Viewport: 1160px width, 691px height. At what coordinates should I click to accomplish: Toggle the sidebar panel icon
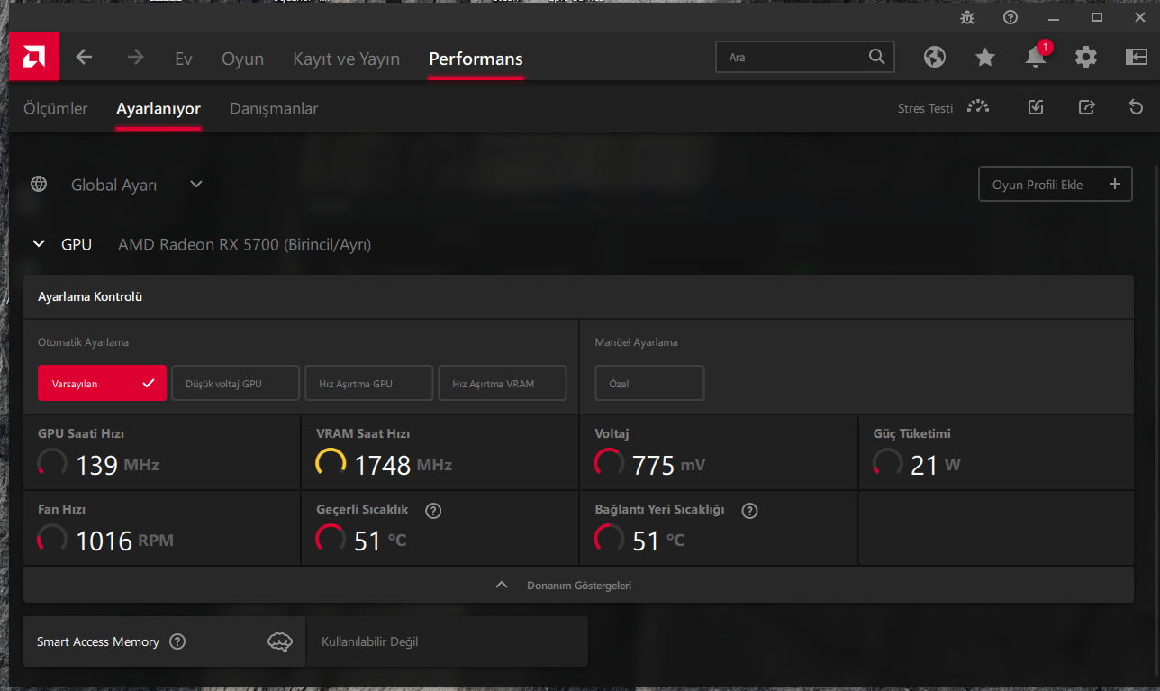click(x=1136, y=57)
